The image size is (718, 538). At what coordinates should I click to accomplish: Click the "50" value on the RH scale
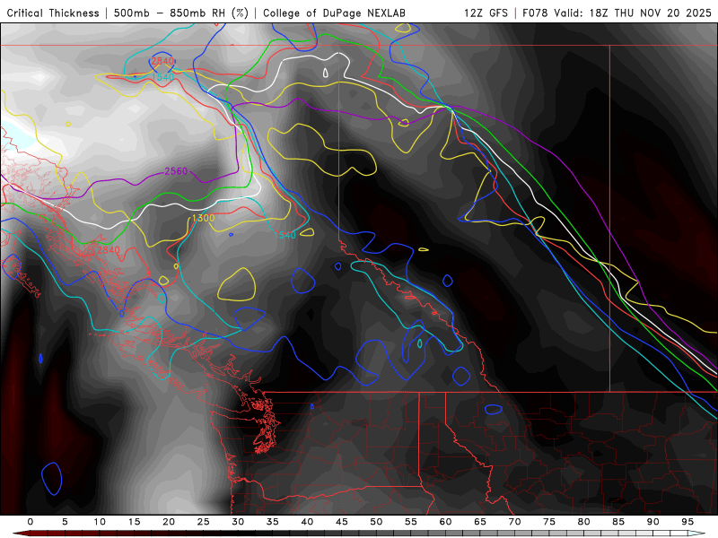[376, 522]
